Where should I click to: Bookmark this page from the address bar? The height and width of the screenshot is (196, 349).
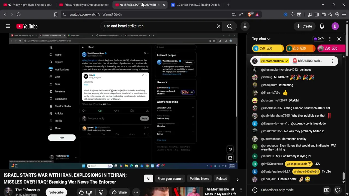tap(56, 14)
